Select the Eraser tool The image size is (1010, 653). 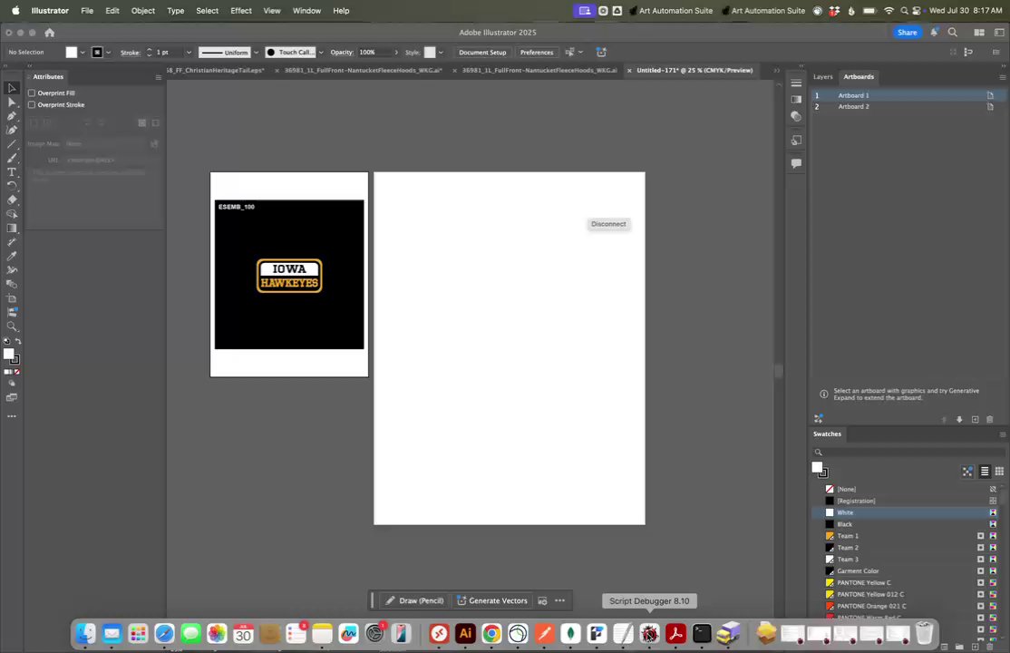[12, 200]
